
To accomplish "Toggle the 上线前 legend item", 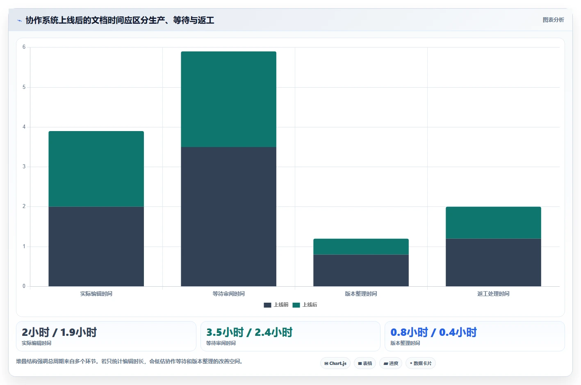I will pos(276,305).
